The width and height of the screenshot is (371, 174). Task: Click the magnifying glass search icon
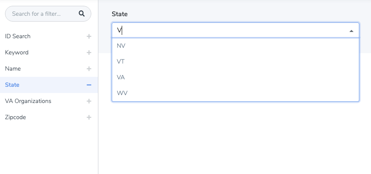(x=82, y=14)
